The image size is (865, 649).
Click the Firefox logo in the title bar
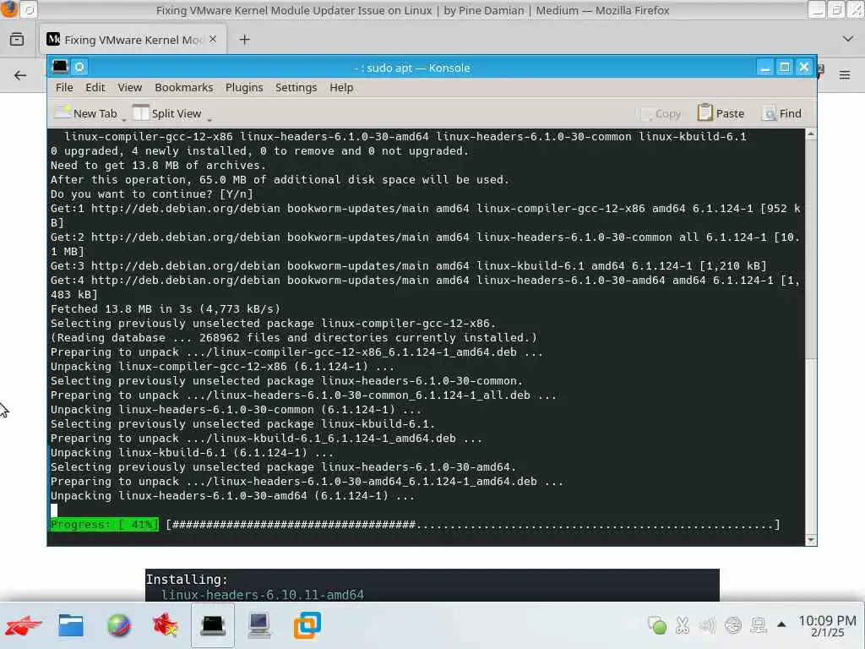8,10
